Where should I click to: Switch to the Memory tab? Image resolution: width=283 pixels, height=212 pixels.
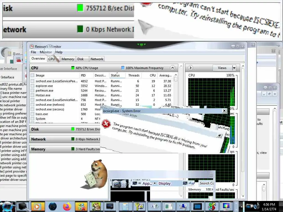pyautogui.click(x=68, y=59)
